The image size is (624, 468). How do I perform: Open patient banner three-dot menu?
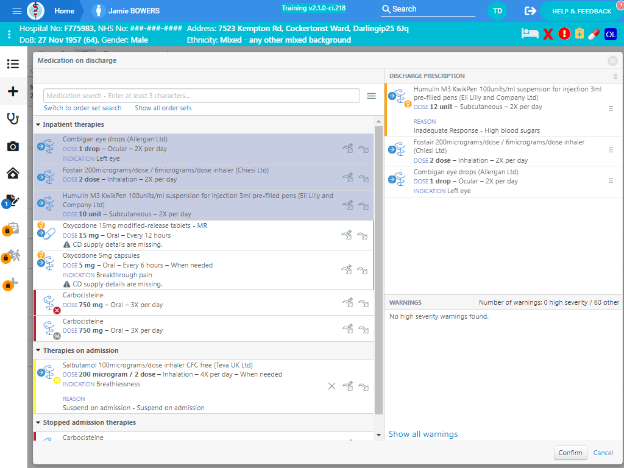(x=9, y=34)
